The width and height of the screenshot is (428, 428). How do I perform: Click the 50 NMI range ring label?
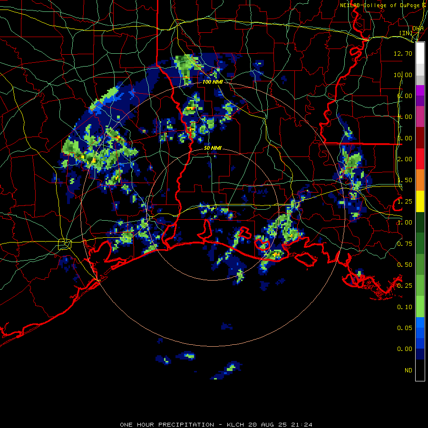point(213,148)
